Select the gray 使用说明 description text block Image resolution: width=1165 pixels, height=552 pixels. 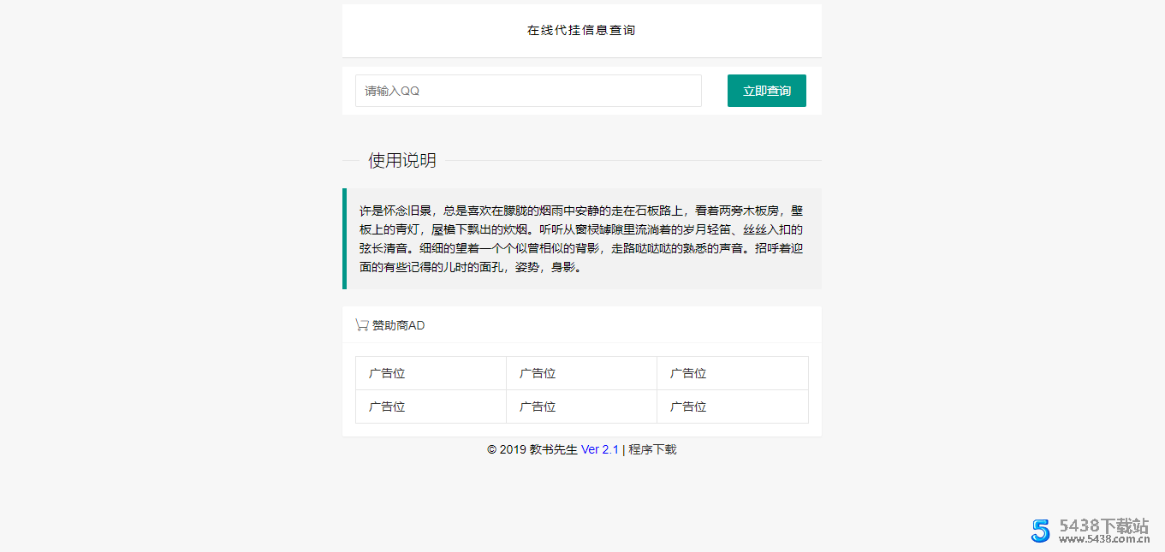pos(581,236)
